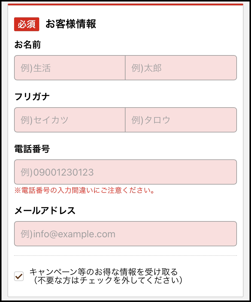The image size is (251, 302).
Task: Click the email address input field
Action: 125,234
